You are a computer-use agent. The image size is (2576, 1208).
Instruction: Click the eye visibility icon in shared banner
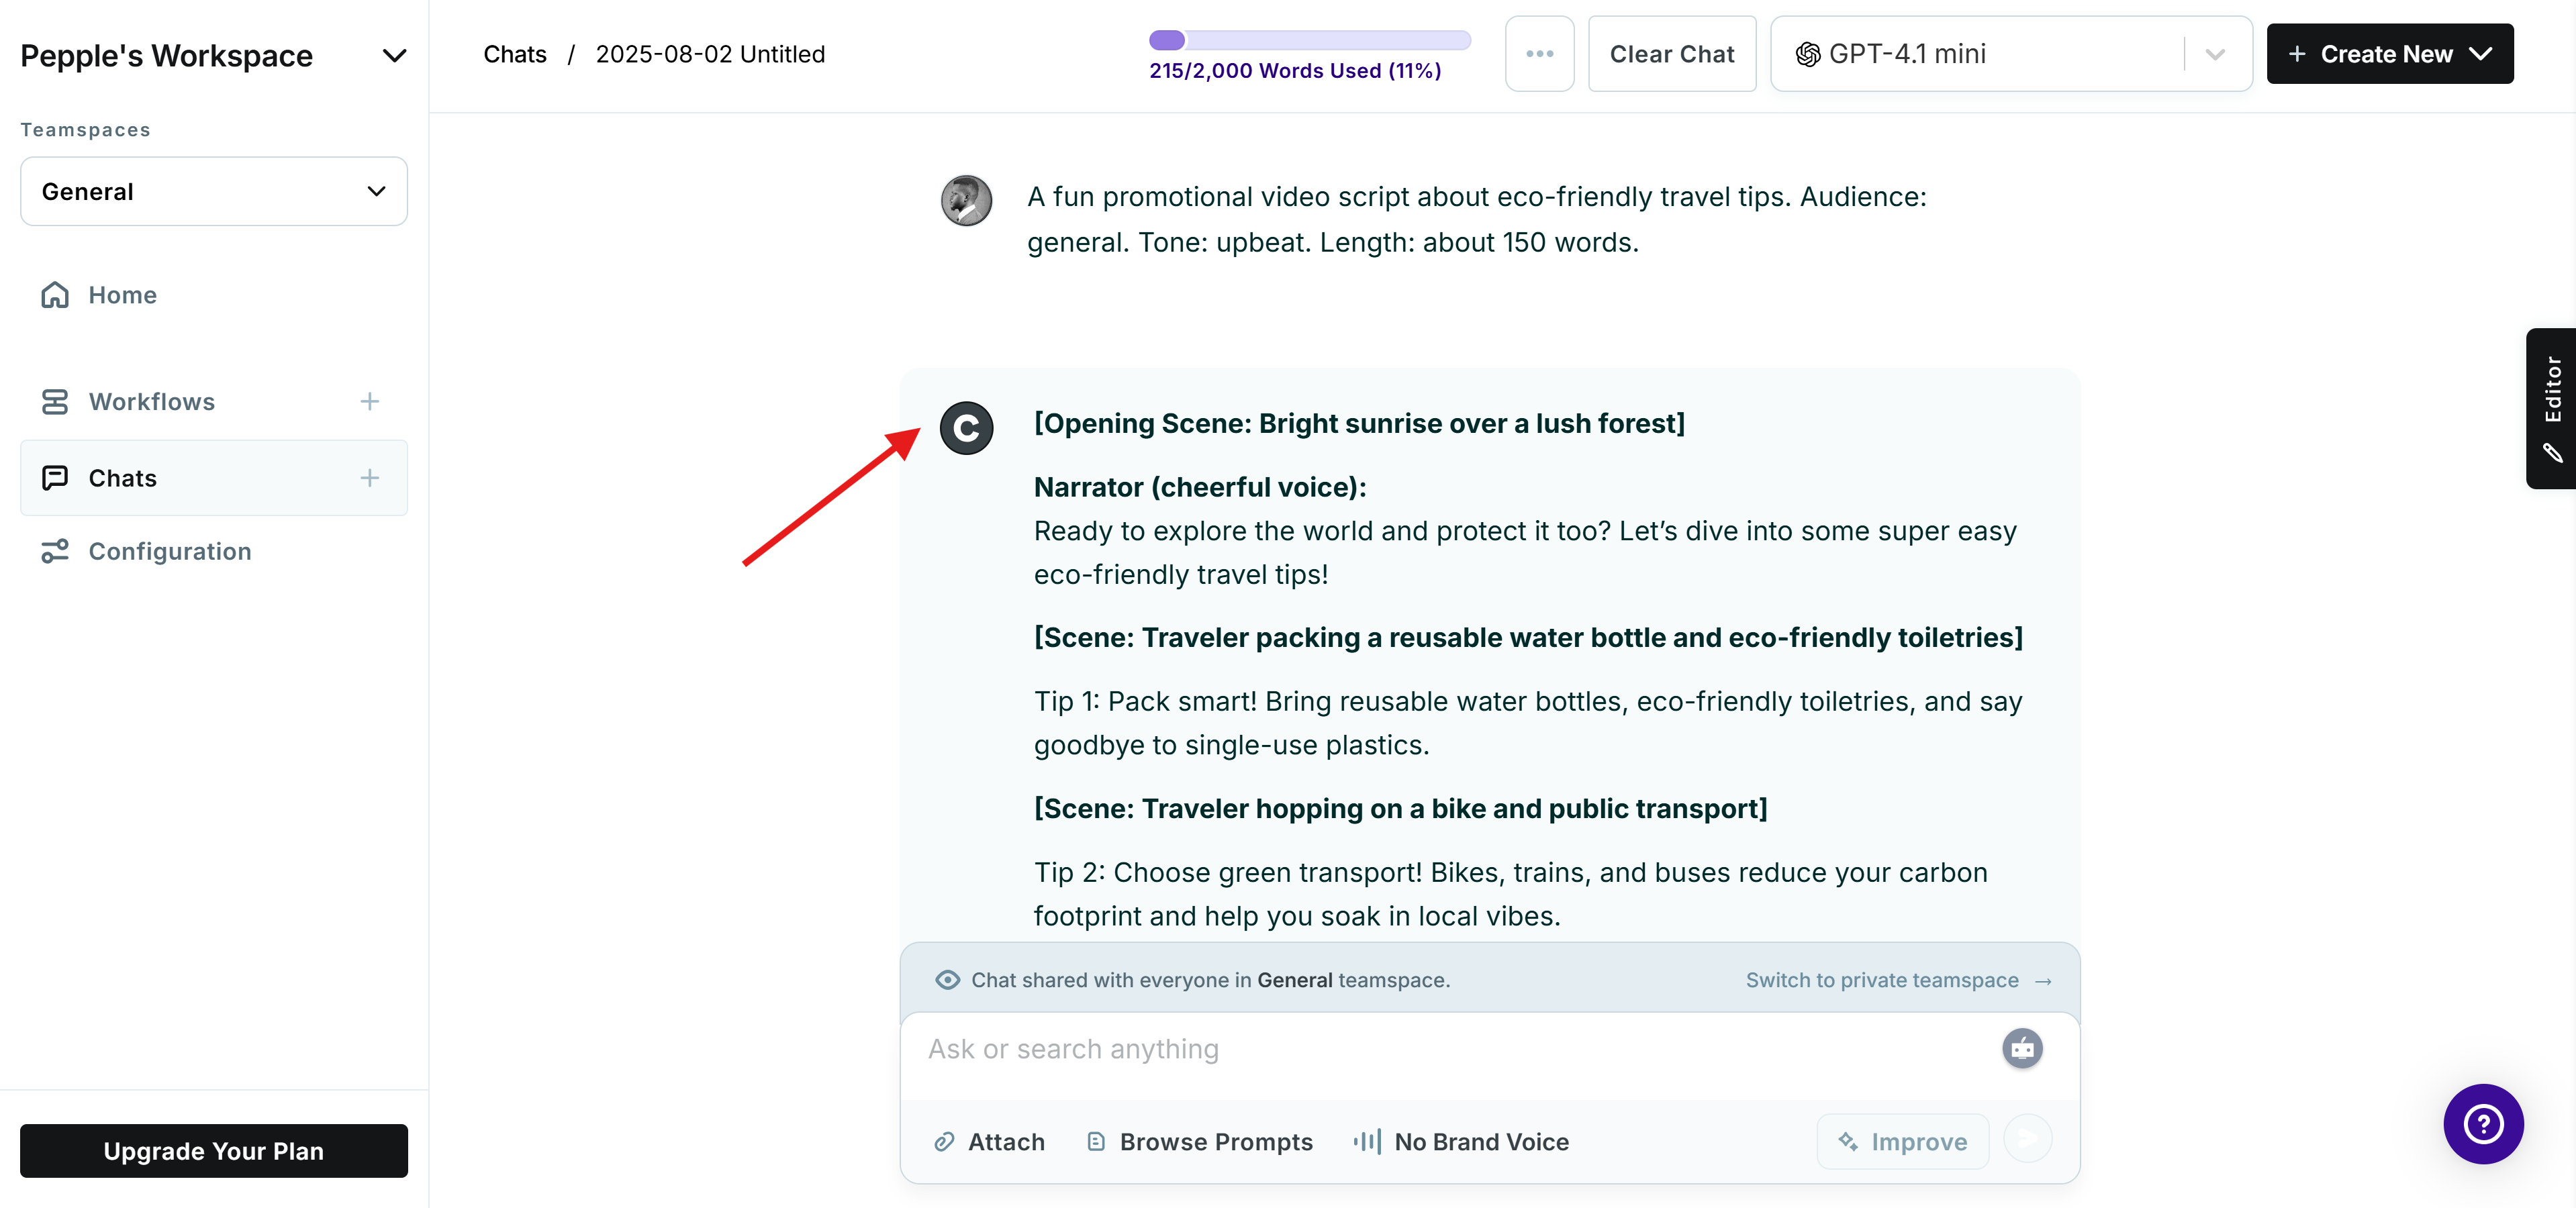[x=947, y=980]
